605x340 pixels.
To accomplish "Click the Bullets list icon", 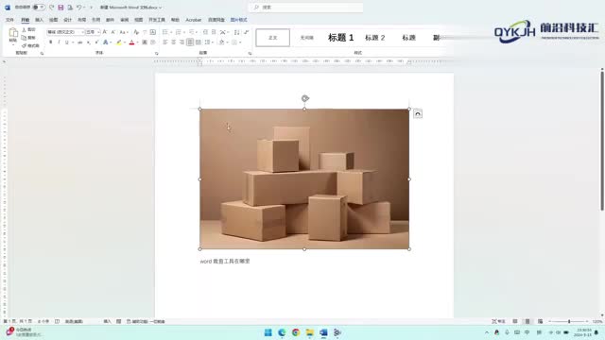I will (x=165, y=32).
